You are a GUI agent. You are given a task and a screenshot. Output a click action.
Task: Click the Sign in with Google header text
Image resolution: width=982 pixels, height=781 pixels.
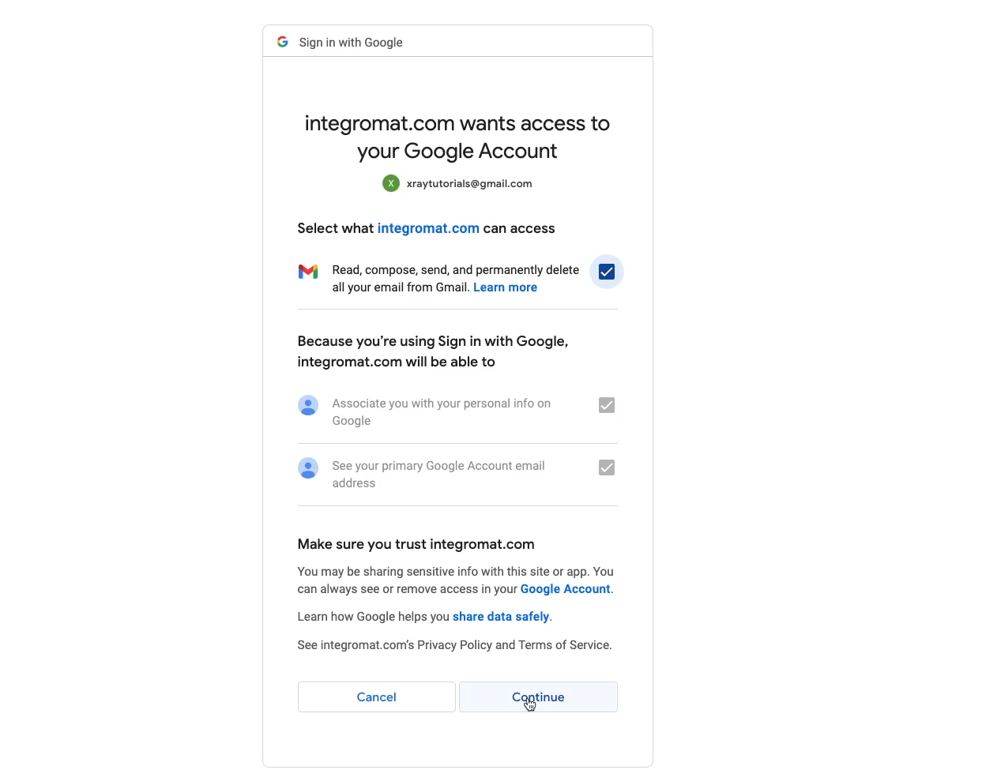pyautogui.click(x=351, y=43)
